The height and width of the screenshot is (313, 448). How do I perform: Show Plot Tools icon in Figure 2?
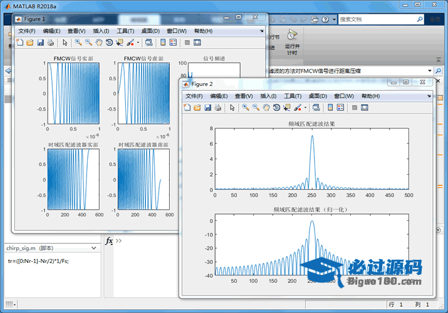(365, 108)
